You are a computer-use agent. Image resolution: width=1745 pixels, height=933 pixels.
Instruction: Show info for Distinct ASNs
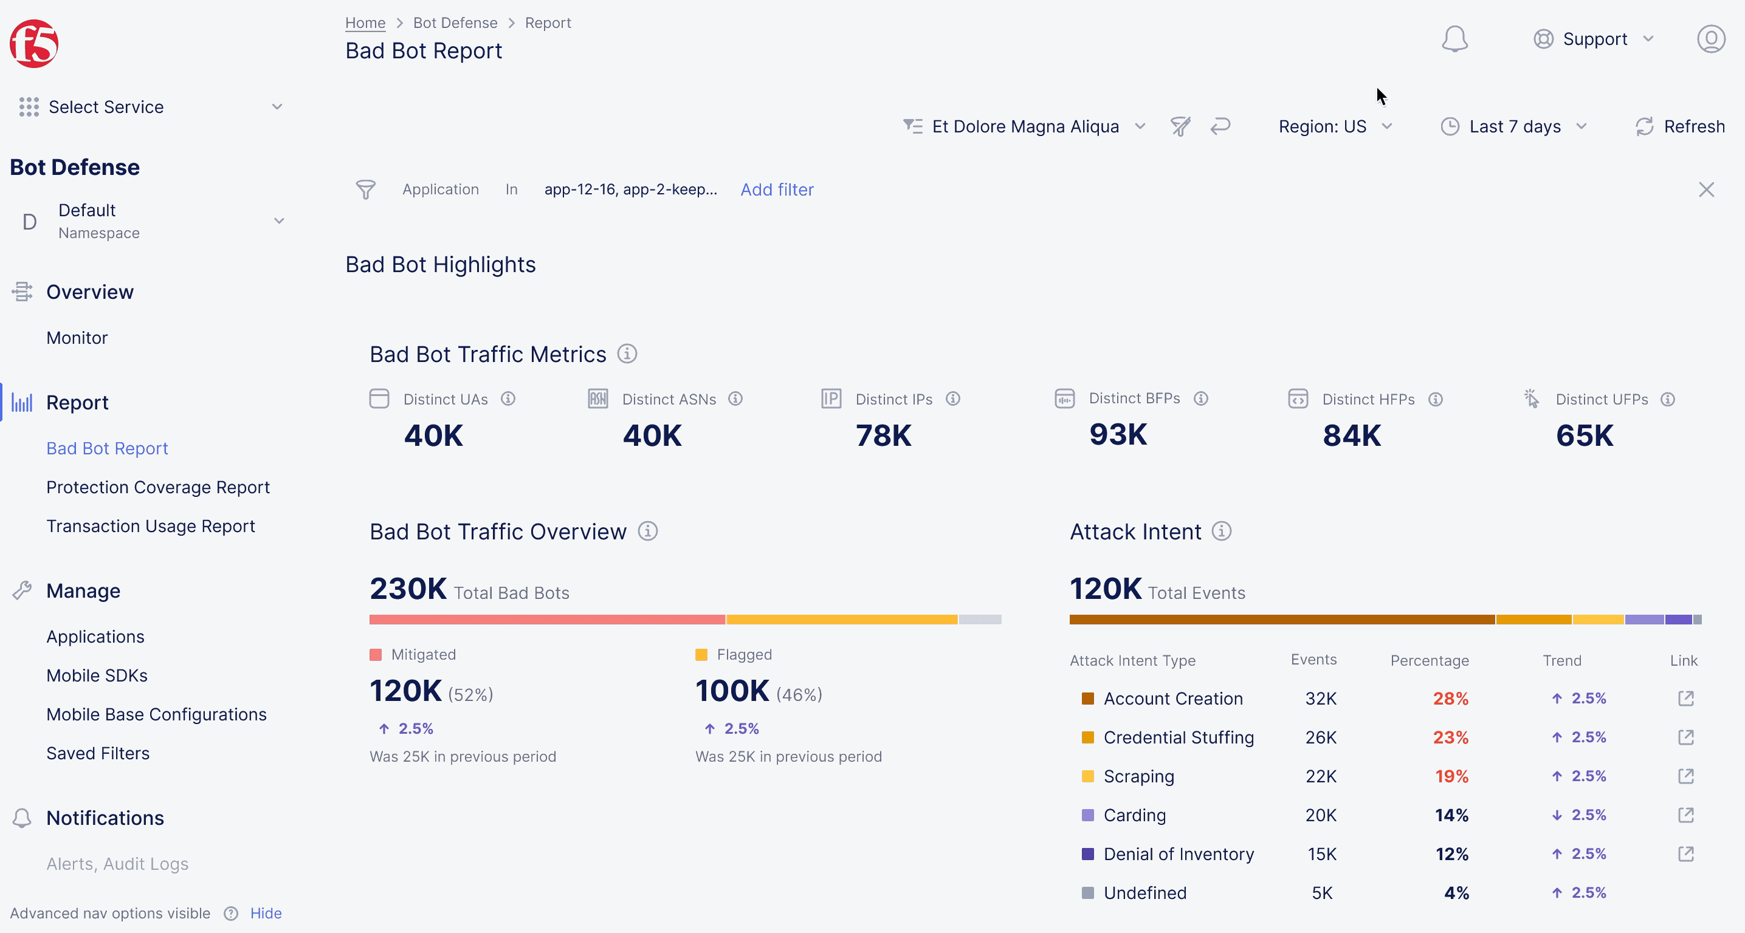pyautogui.click(x=735, y=400)
